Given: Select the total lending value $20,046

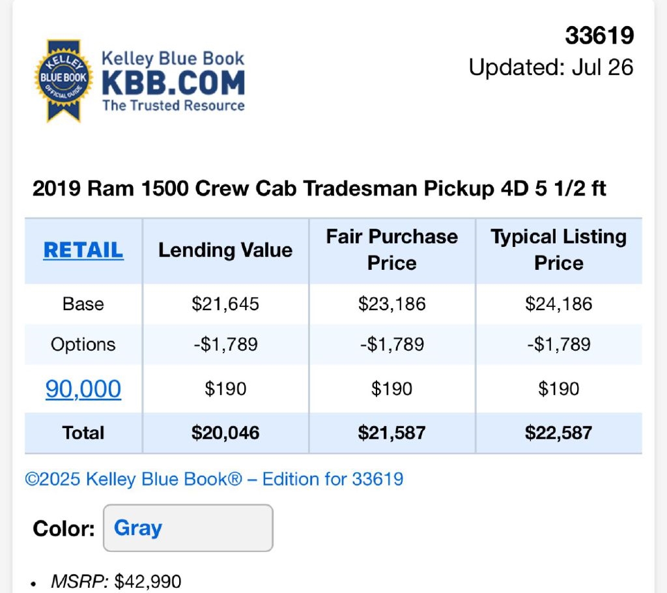Looking at the screenshot, I should (x=225, y=433).
